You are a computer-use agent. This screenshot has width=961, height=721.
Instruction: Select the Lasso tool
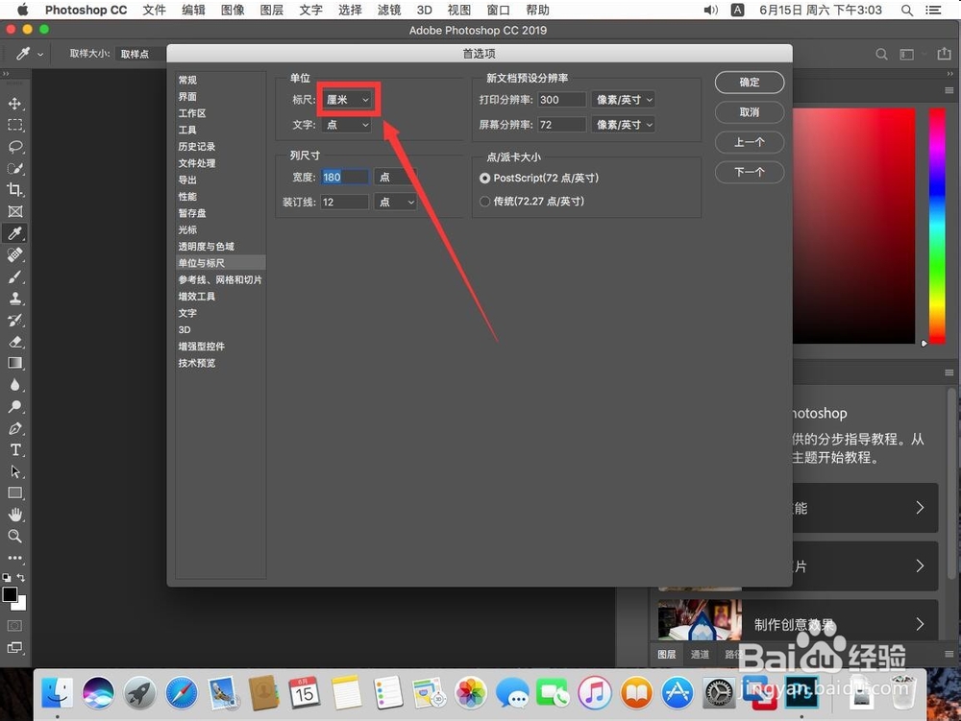(14, 147)
